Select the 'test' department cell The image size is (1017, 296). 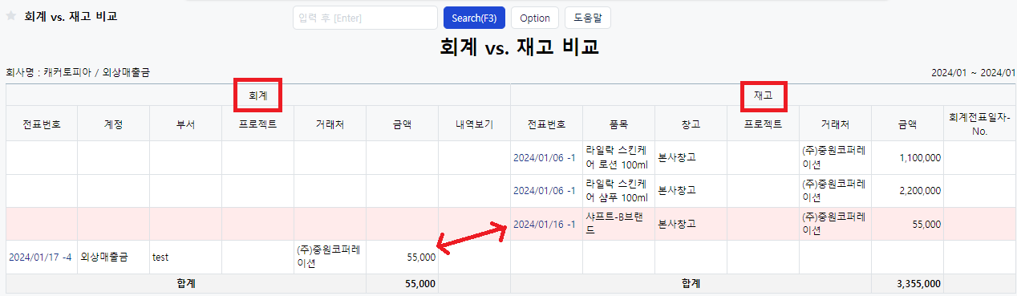tap(185, 257)
